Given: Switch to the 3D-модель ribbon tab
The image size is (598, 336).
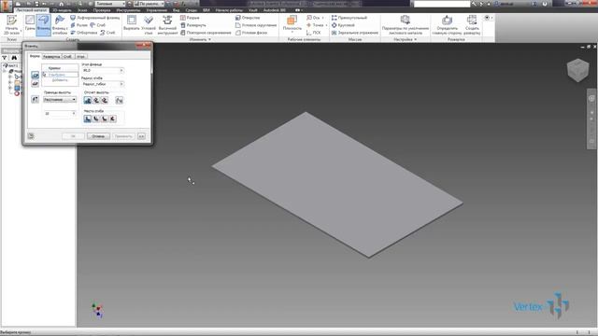Looking at the screenshot, I should [x=62, y=10].
